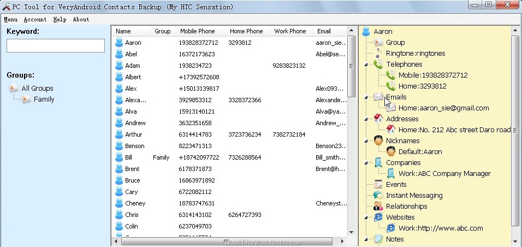Click home phone 6264727393
522x247 pixels.
coord(245,215)
